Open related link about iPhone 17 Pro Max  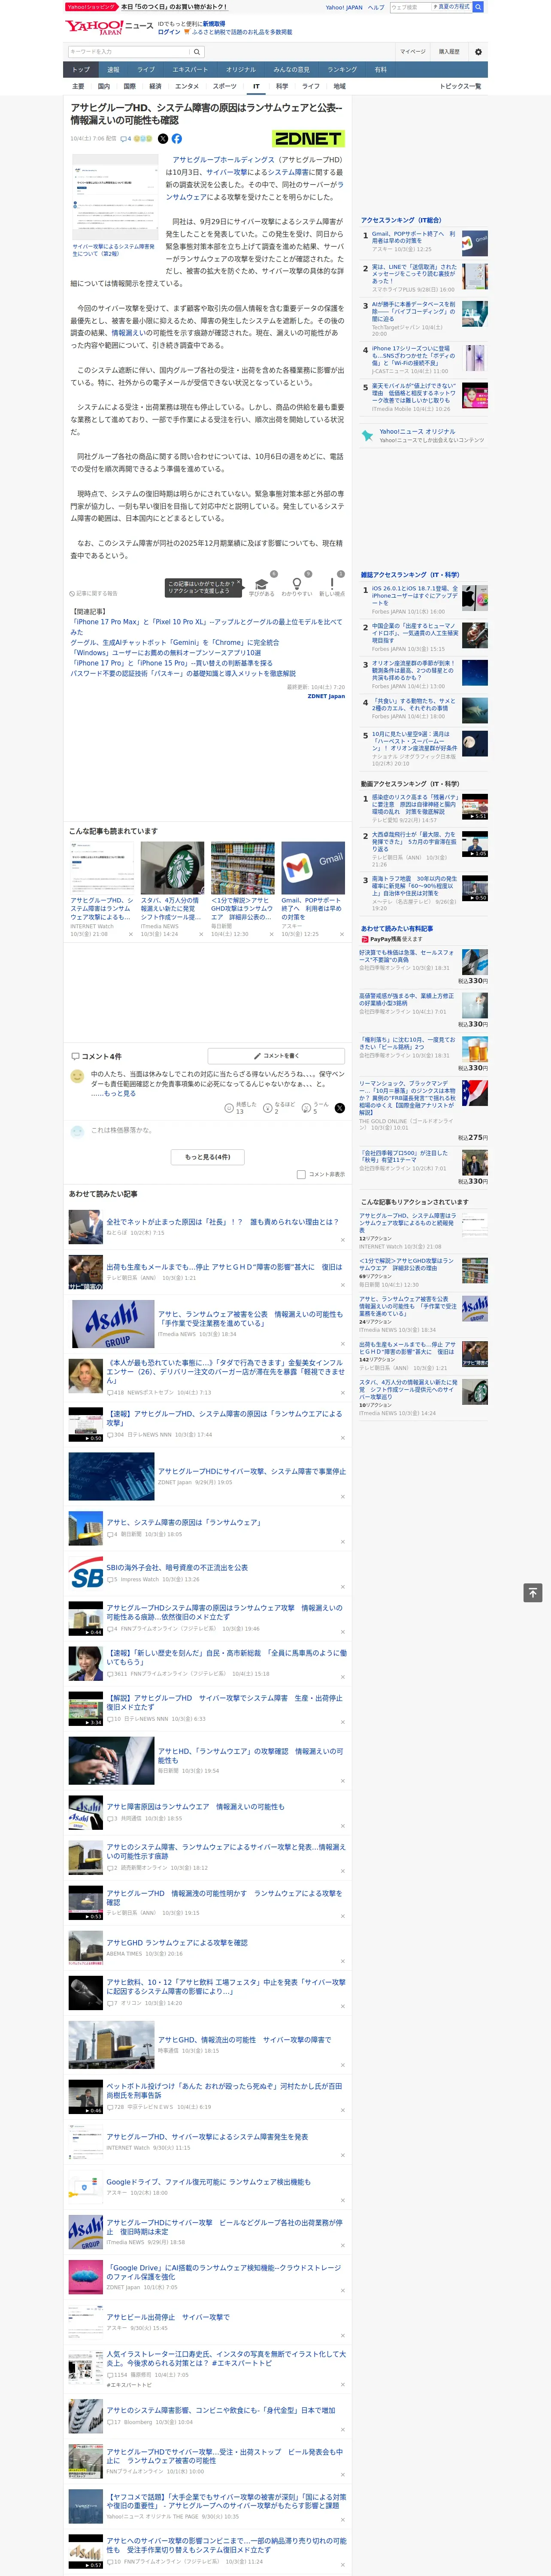coord(206,627)
